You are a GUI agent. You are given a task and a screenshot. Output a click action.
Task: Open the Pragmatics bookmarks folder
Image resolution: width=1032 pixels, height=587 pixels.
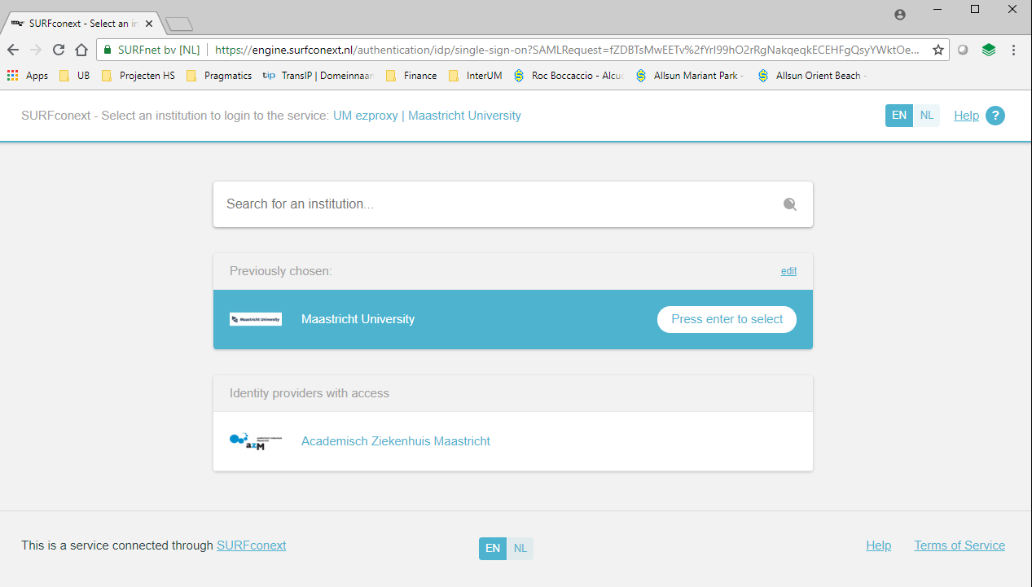coord(219,76)
